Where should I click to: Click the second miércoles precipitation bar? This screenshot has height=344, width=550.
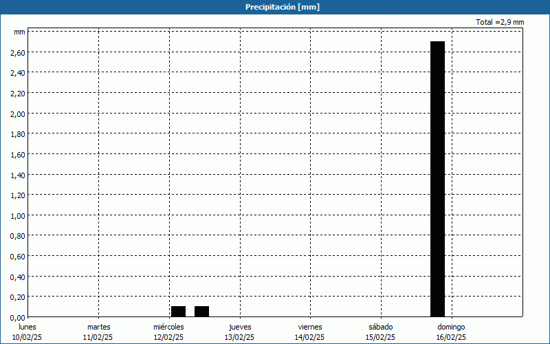pyautogui.click(x=201, y=312)
